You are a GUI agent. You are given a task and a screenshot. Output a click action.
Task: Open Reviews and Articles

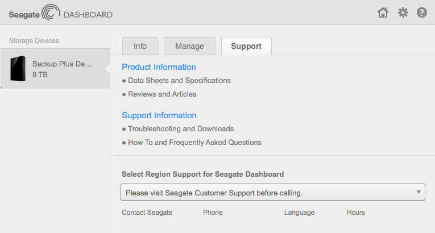pos(162,94)
